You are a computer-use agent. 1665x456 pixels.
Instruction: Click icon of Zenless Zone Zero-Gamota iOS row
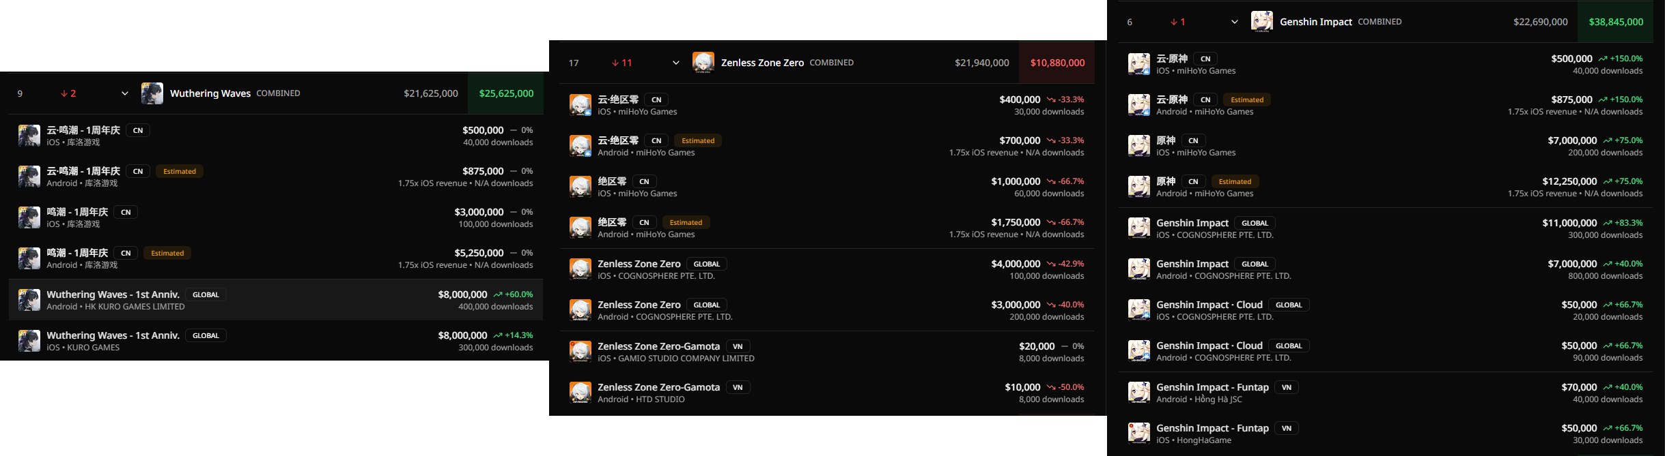(580, 352)
